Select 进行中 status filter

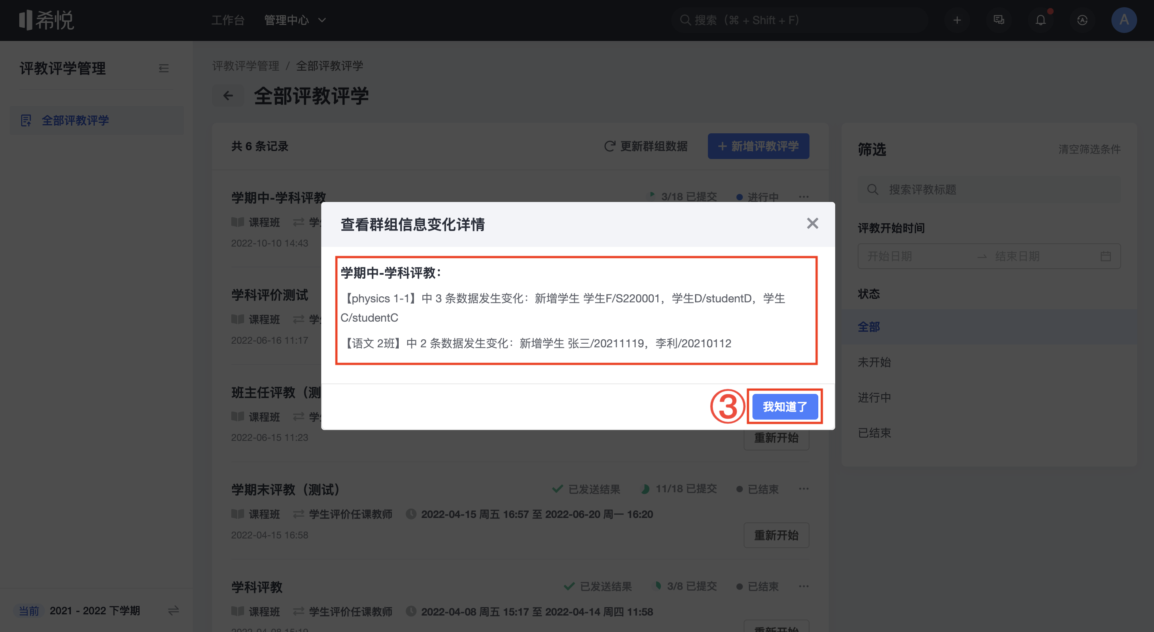pos(989,397)
